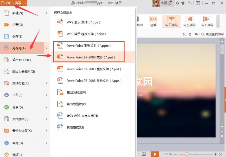Click 保存(S) in the file menu
Viewport: 226px width, 157px height.
(17, 37)
